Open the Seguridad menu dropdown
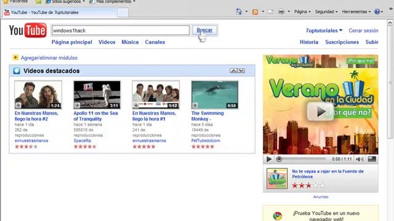The image size is (394, 221). coord(326,12)
